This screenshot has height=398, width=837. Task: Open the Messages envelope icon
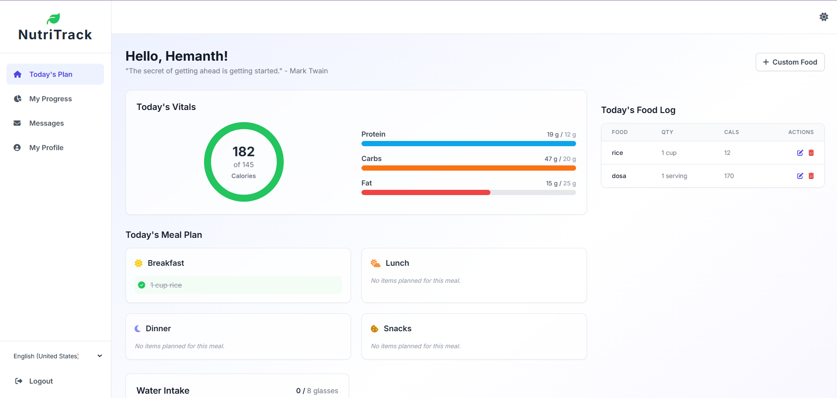(x=17, y=123)
